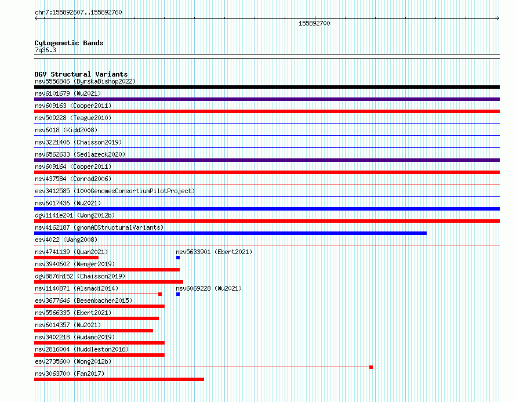
Task: Click the left arrow of the ruler
Action: point(36,19)
